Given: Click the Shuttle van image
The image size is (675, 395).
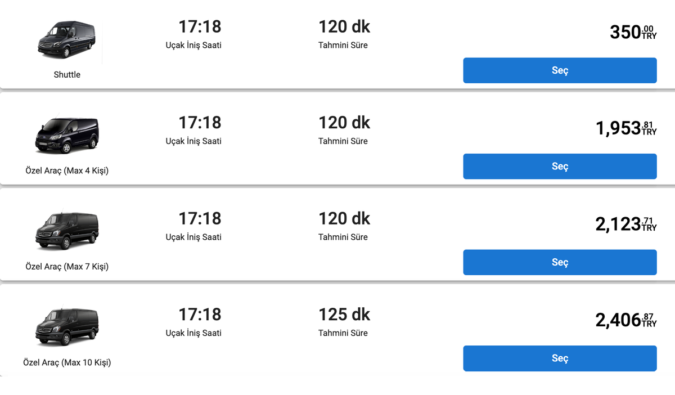Looking at the screenshot, I should (x=67, y=39).
